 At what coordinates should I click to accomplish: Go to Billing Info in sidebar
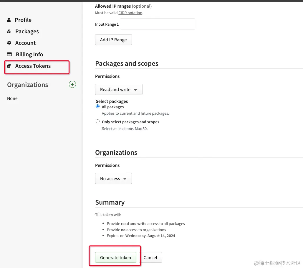pos(29,54)
